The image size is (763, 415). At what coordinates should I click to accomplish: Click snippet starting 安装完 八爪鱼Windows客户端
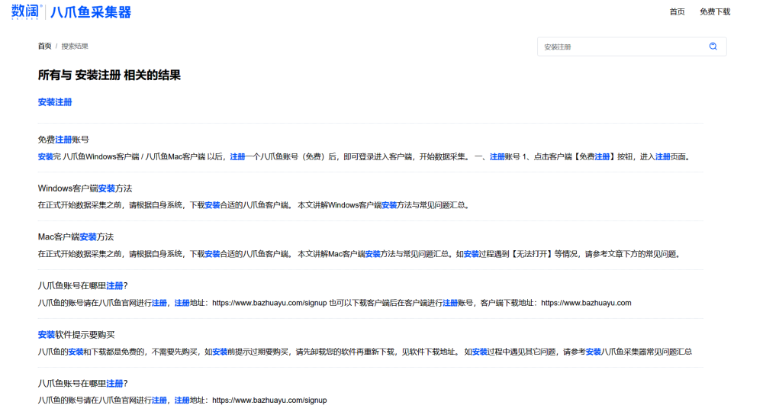pyautogui.click(x=365, y=156)
